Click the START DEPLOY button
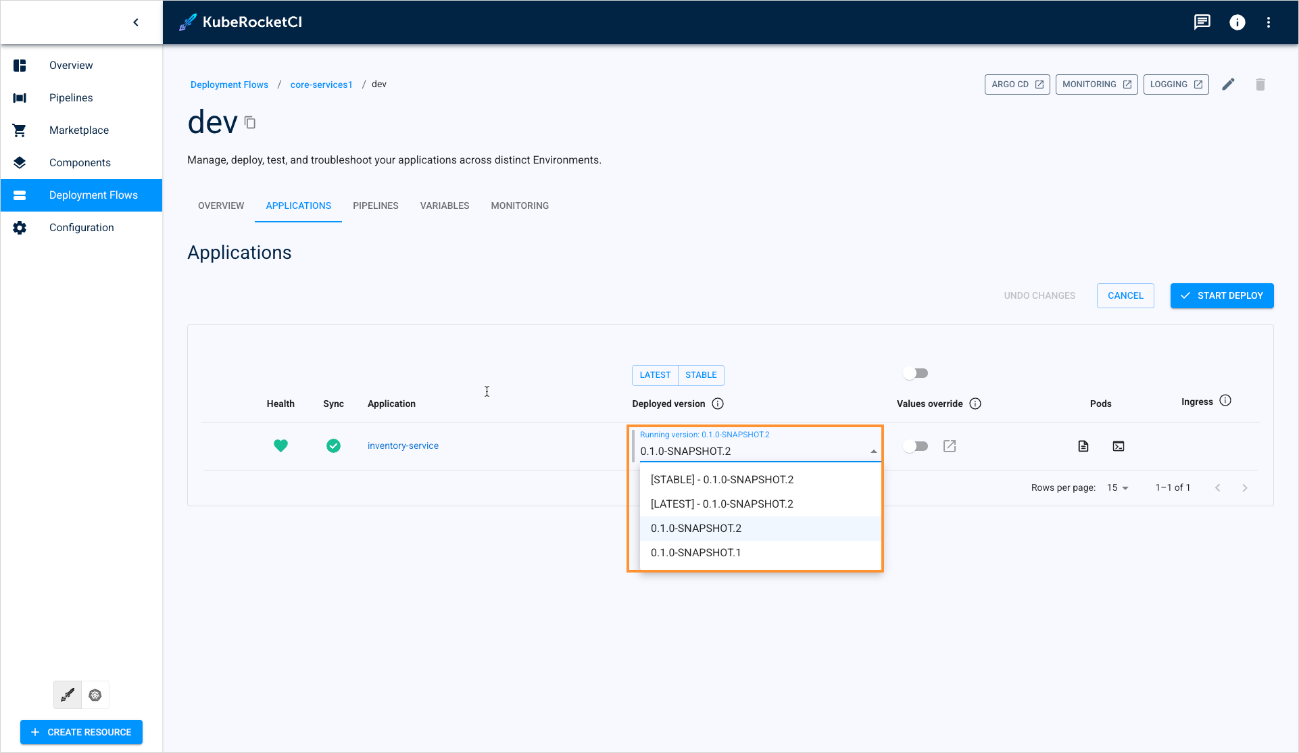The image size is (1299, 753). 1221,295
